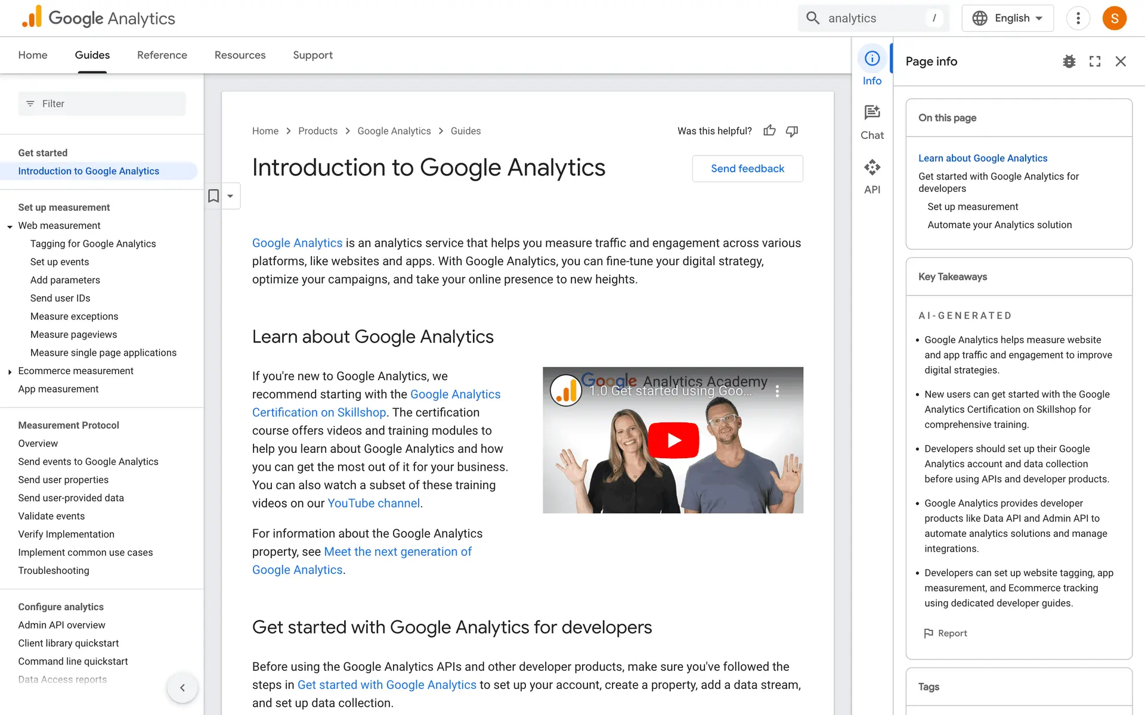Open the API side panel

point(872,176)
